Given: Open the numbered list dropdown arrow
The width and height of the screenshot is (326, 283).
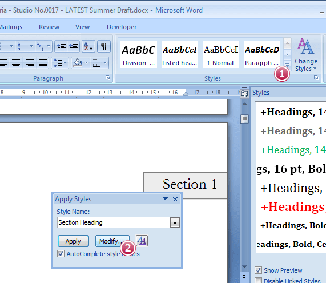Looking at the screenshot, I should tap(31, 46).
